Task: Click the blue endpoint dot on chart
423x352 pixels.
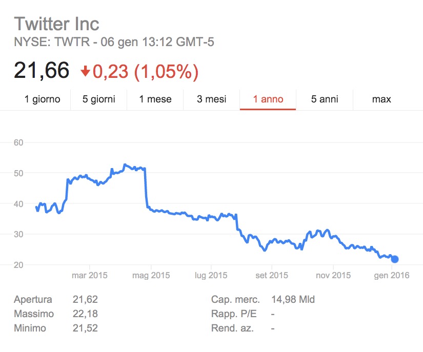Action: (x=394, y=259)
